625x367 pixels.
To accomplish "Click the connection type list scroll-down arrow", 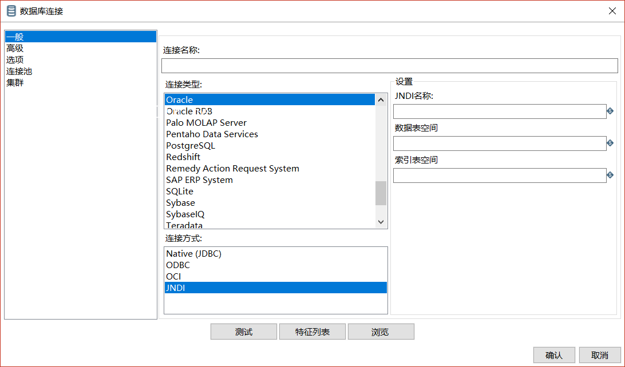I will click(x=381, y=222).
